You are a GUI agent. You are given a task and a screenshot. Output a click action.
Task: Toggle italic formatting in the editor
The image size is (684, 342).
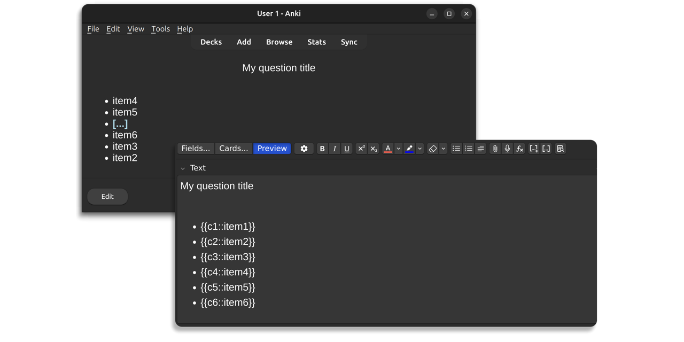[335, 149]
